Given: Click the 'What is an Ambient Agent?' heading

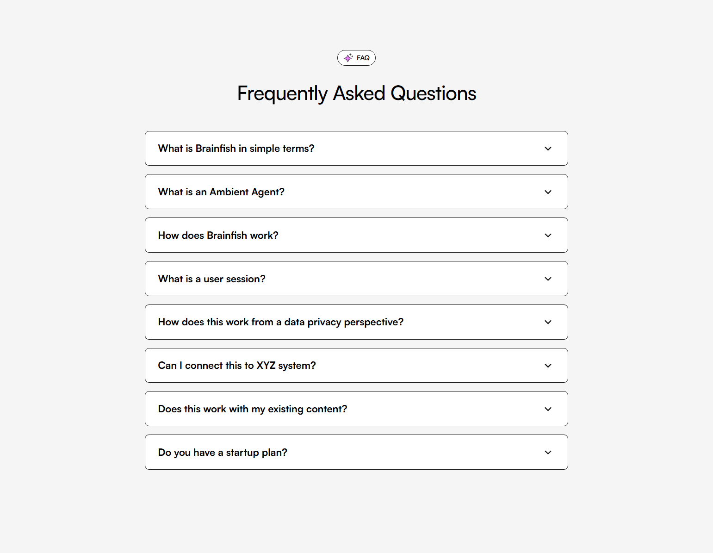Looking at the screenshot, I should tap(221, 192).
